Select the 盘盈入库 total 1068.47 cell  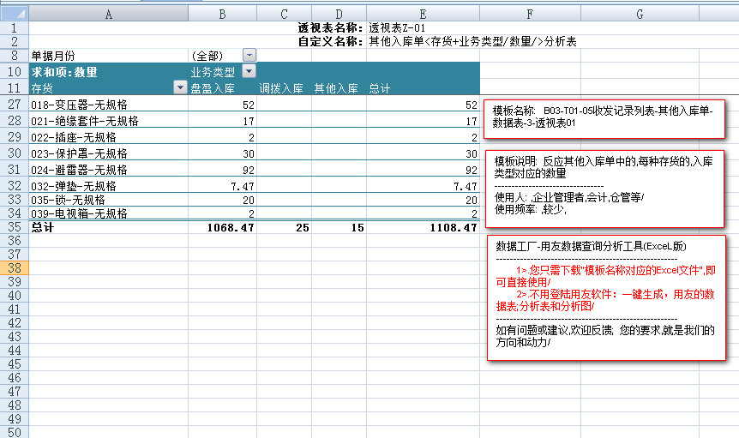223,228
